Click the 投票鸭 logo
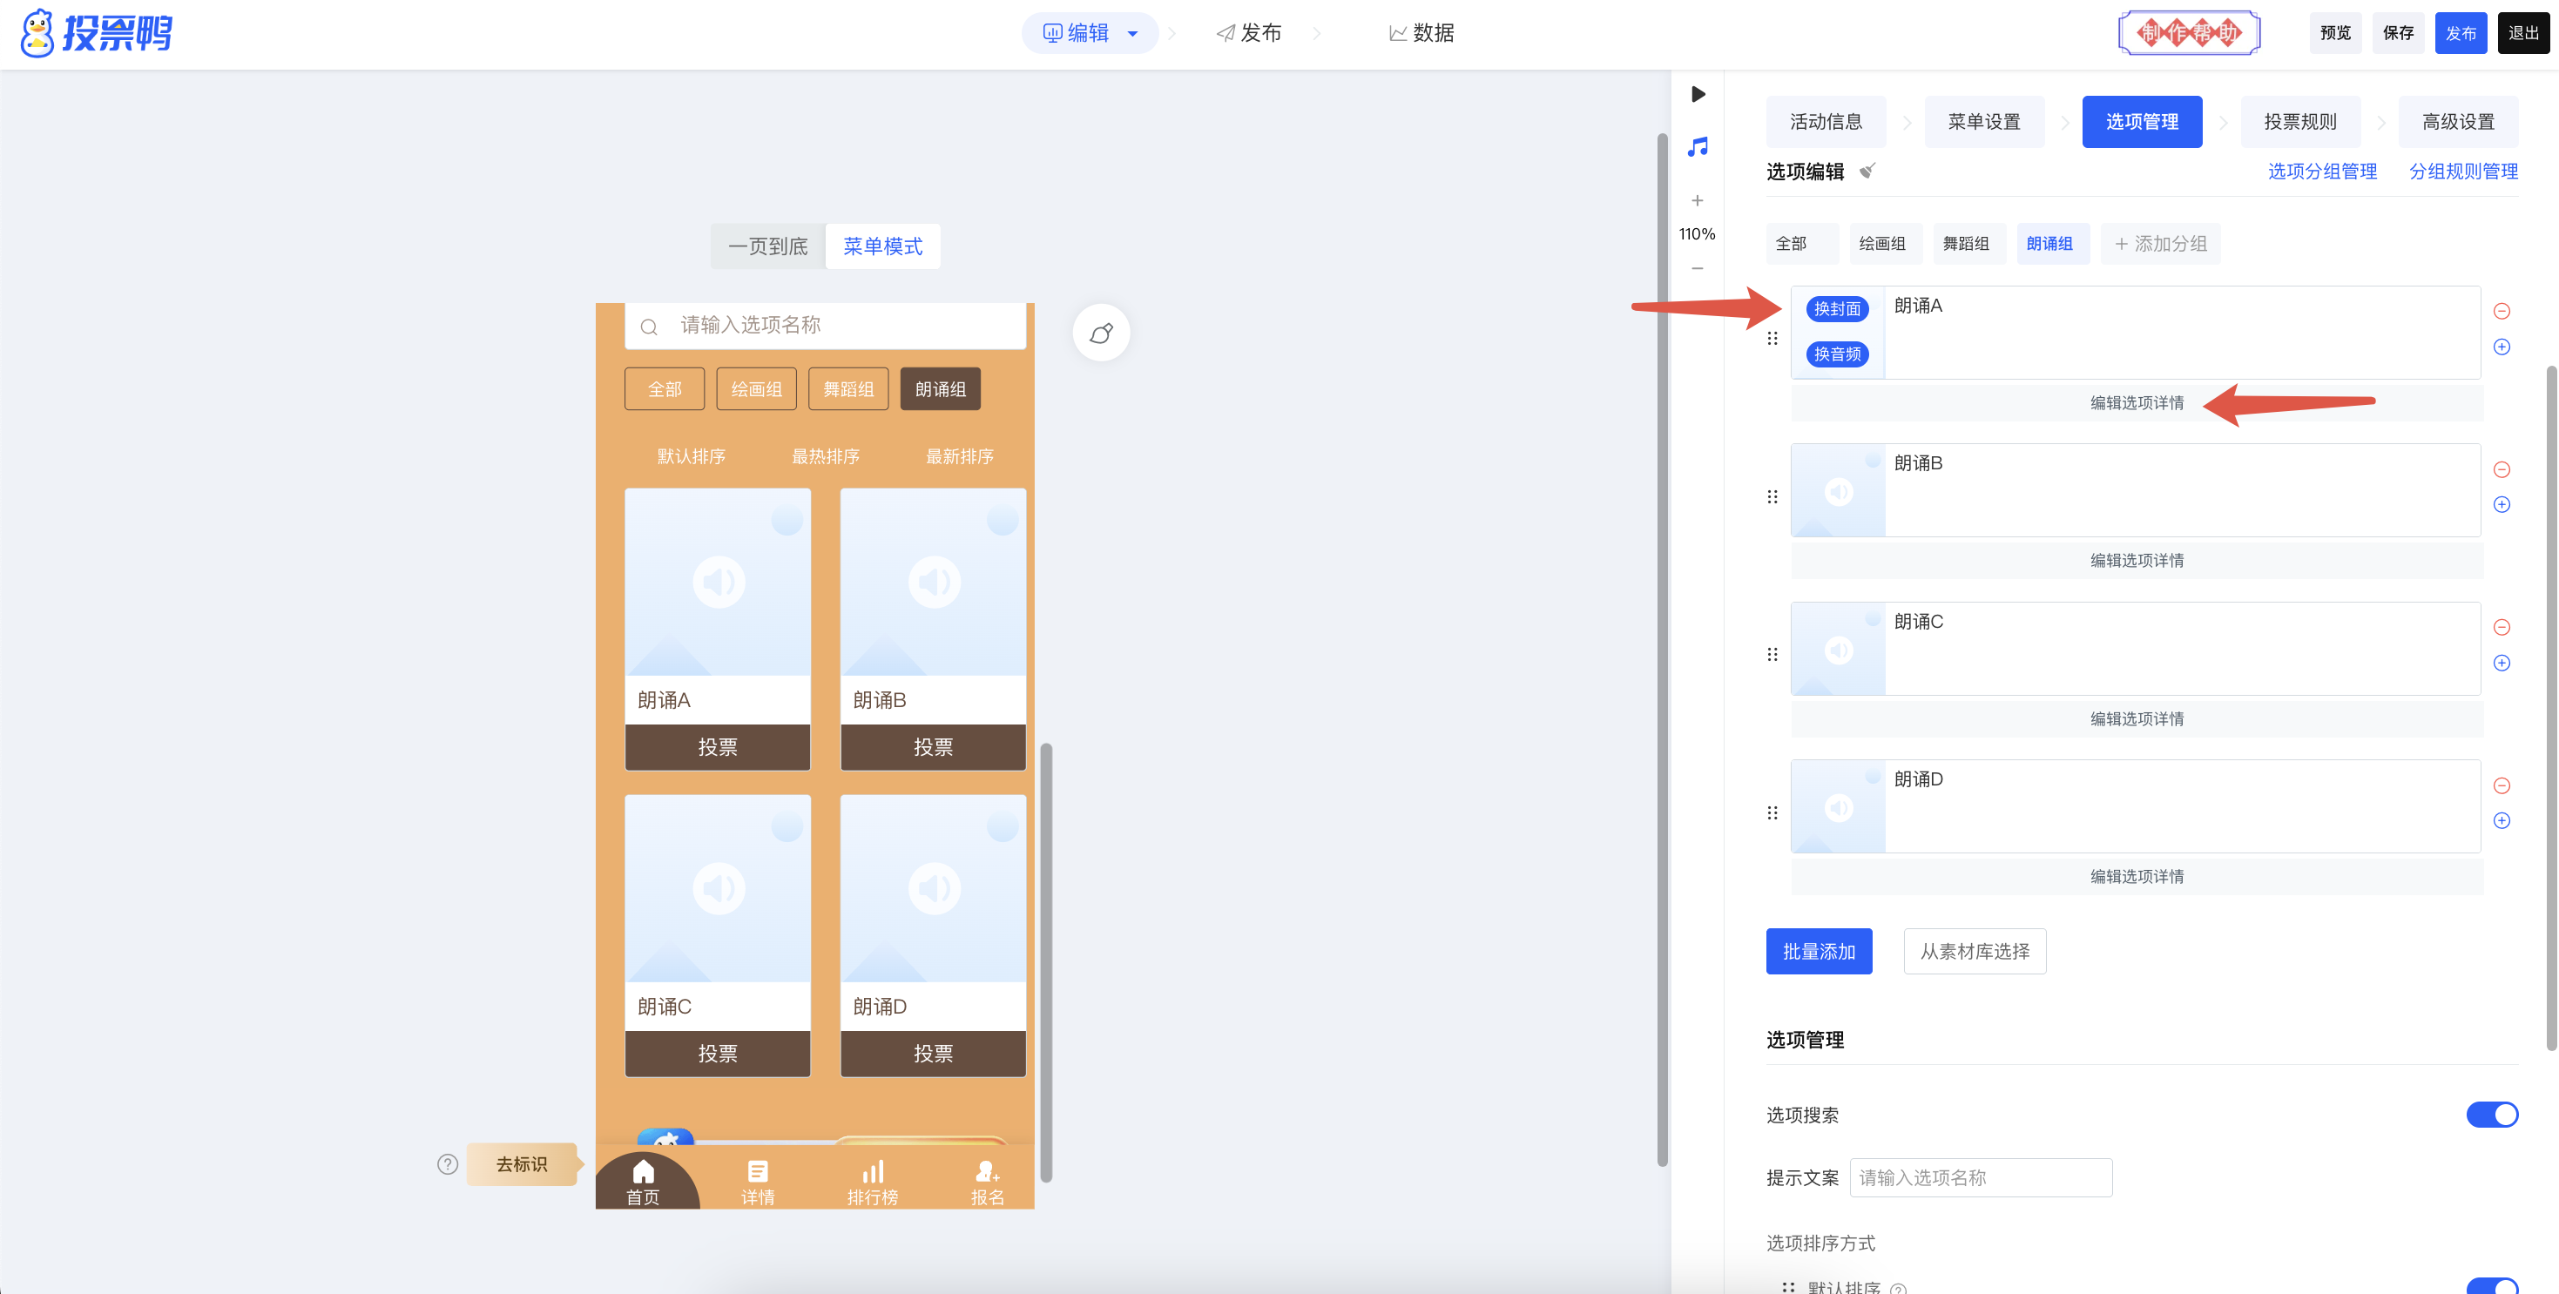This screenshot has height=1294, width=2559. (x=97, y=34)
